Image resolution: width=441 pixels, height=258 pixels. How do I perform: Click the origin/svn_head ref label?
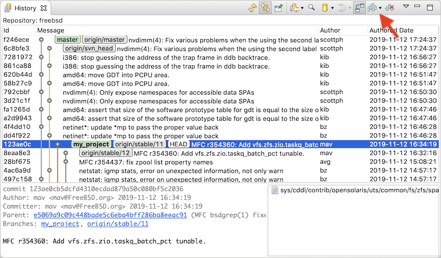(89, 48)
